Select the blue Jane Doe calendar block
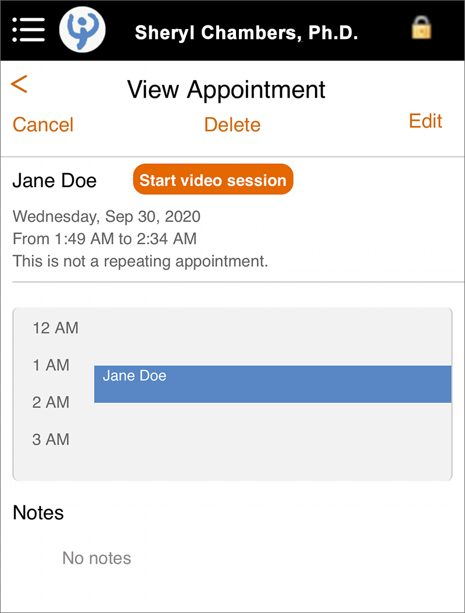The image size is (465, 613). [273, 384]
